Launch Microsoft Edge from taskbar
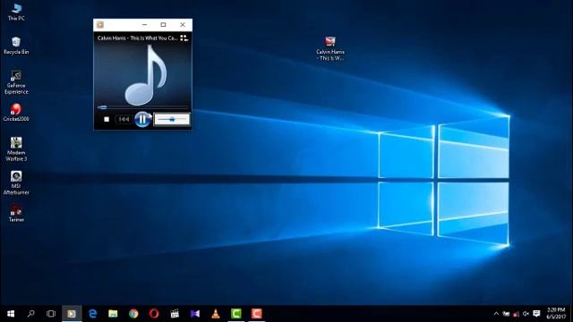This screenshot has height=322, width=573. pos(93,314)
